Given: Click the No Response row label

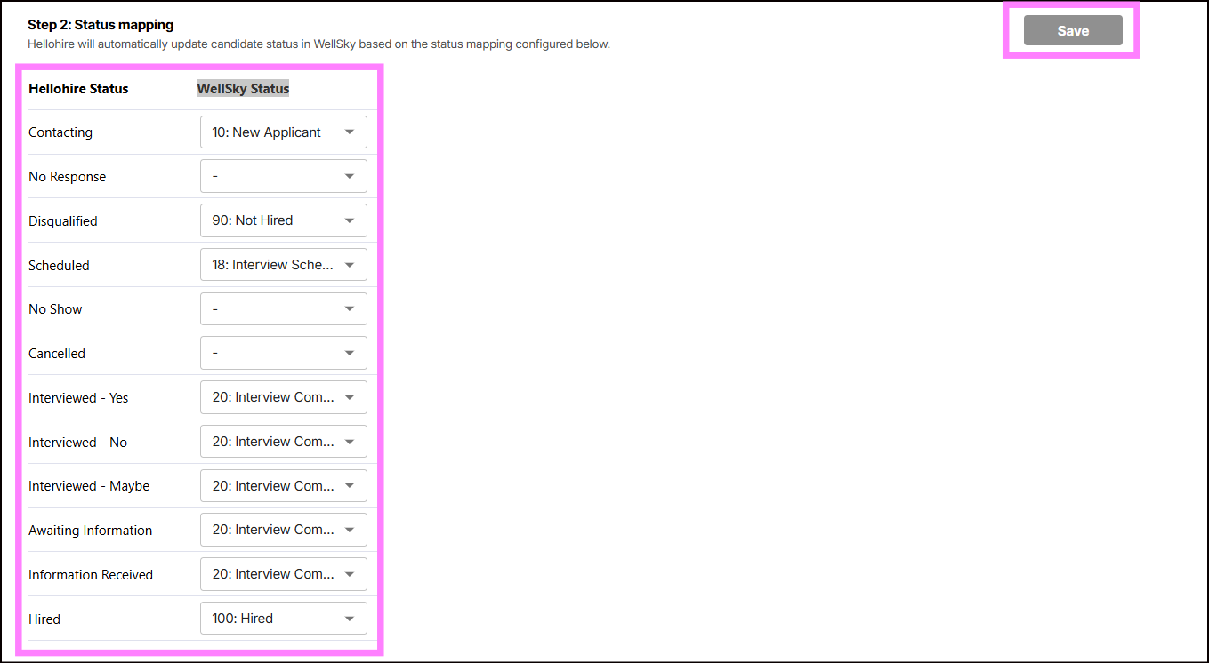Looking at the screenshot, I should click(x=68, y=177).
